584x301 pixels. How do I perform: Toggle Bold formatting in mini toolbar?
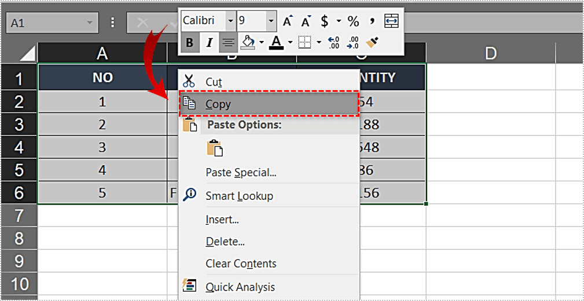point(189,42)
